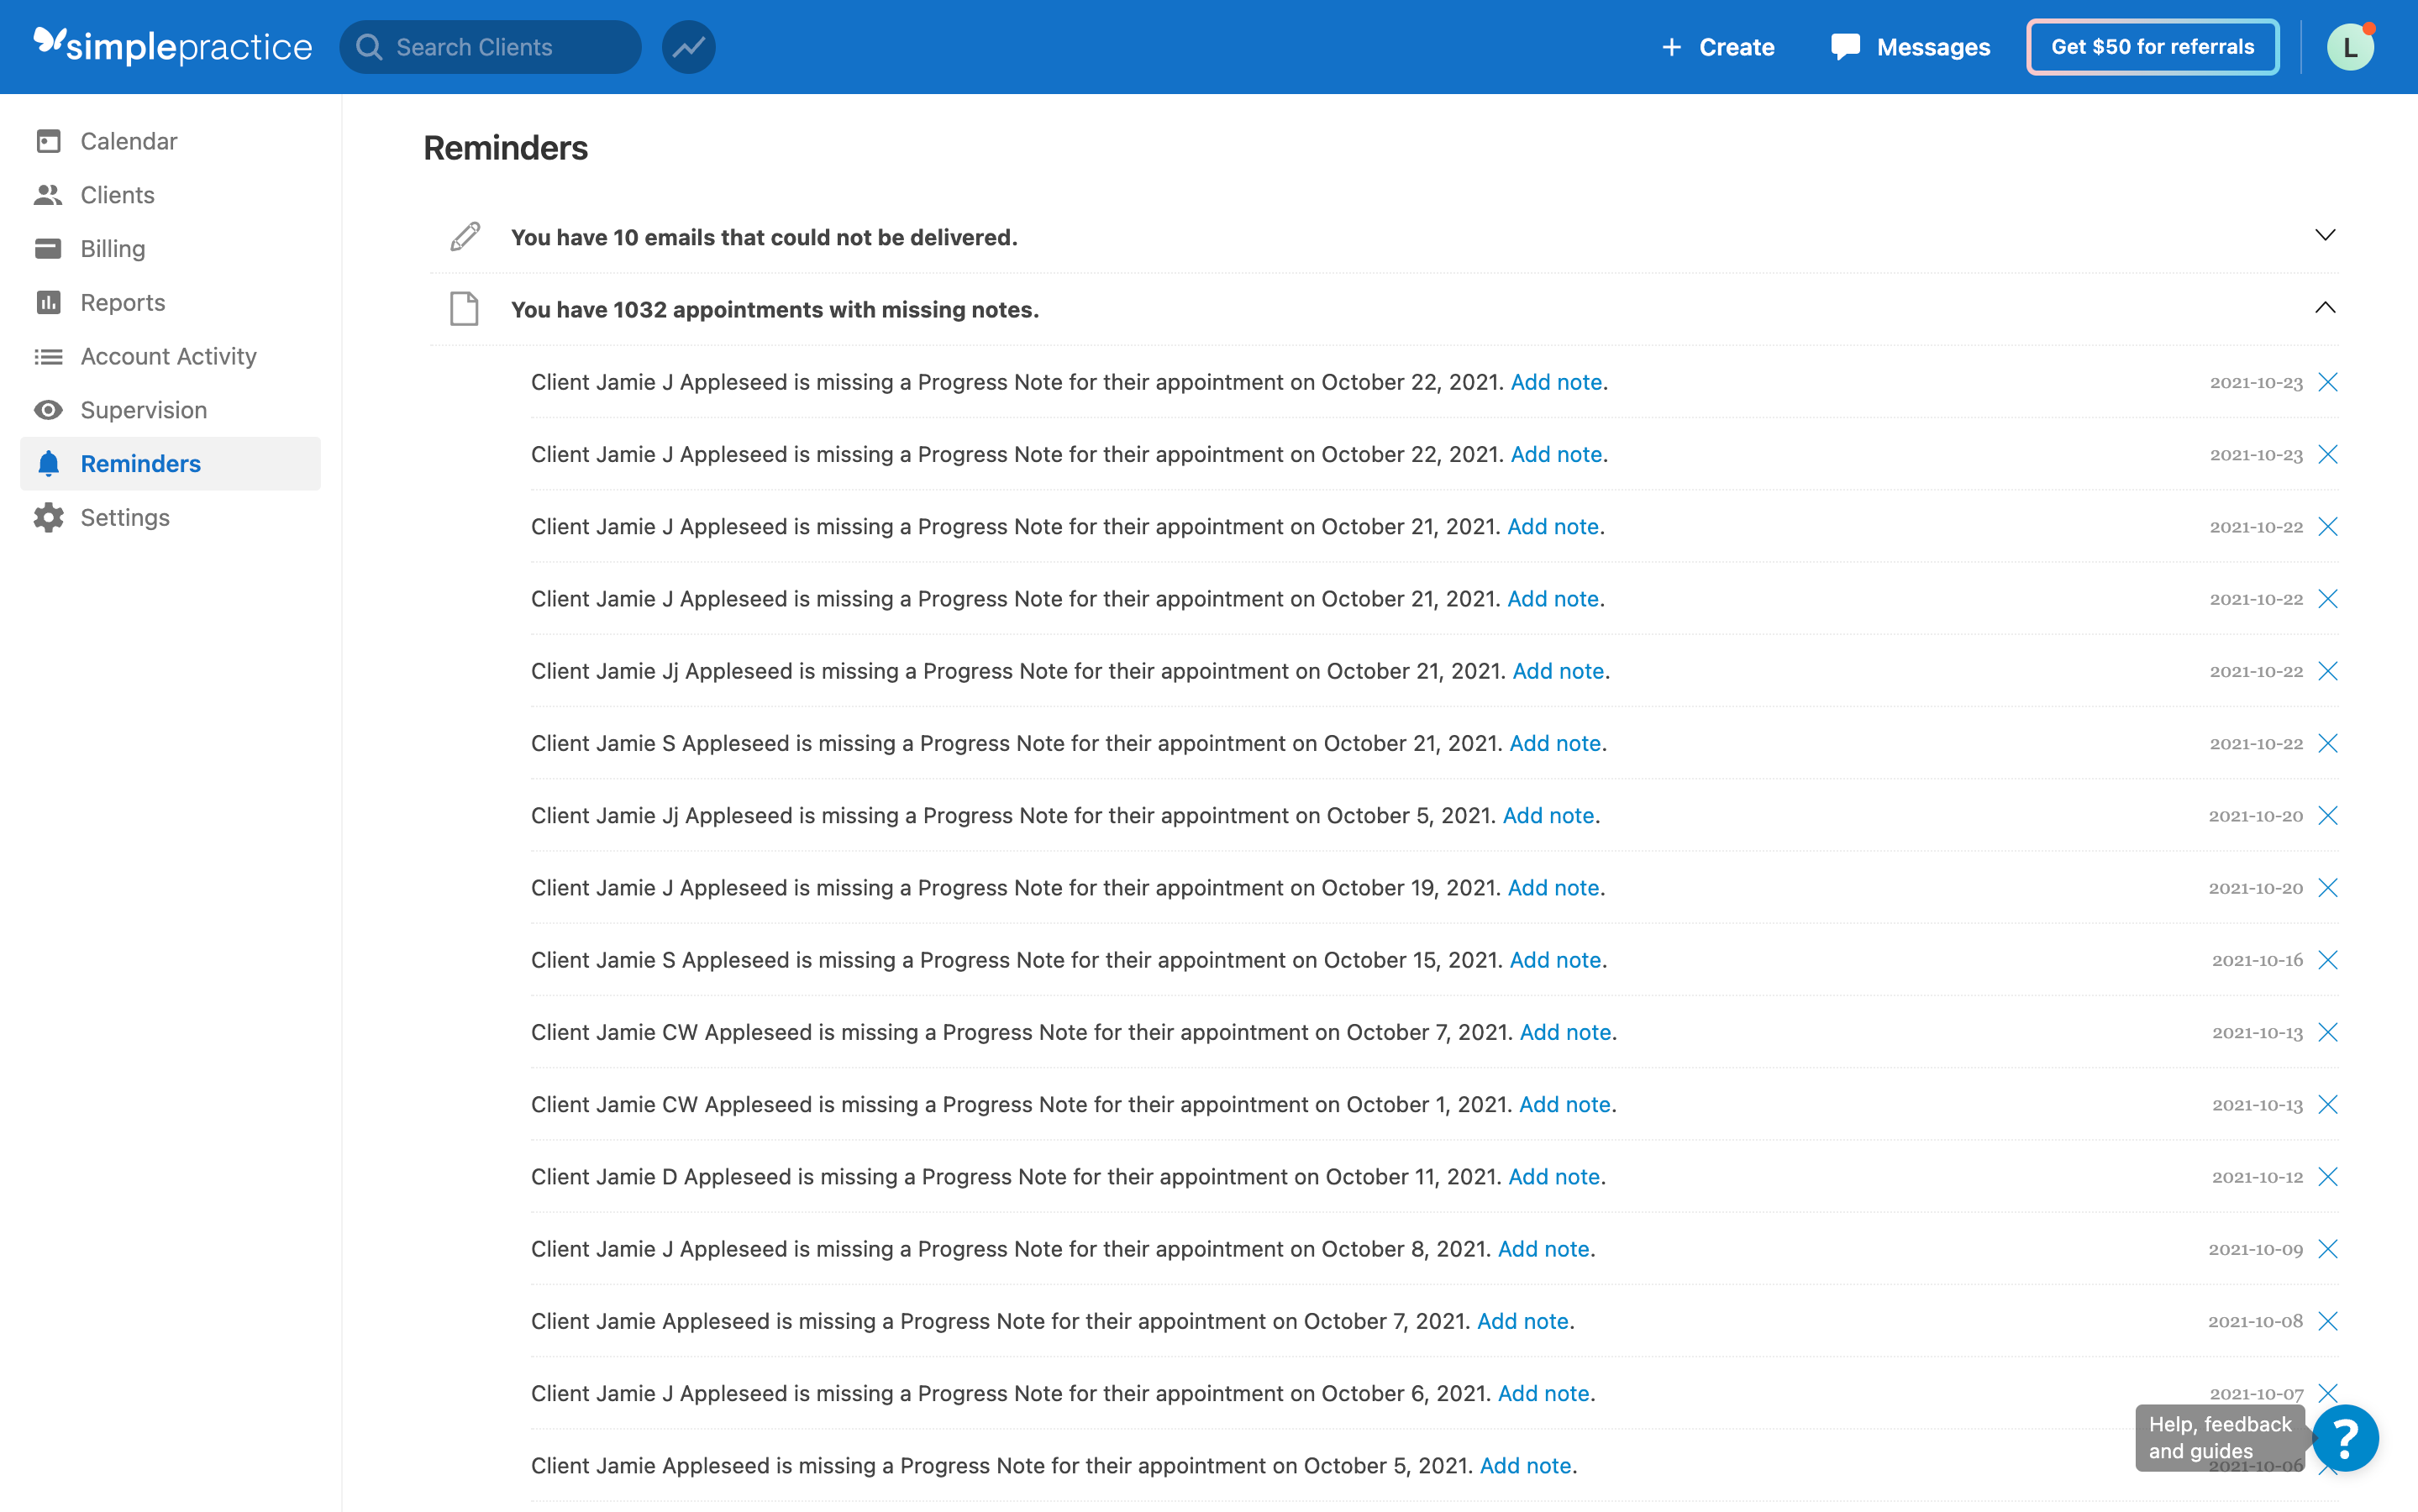Click the user avatar labeled L
Viewport: 2418px width, 1512px height.
(2349, 47)
